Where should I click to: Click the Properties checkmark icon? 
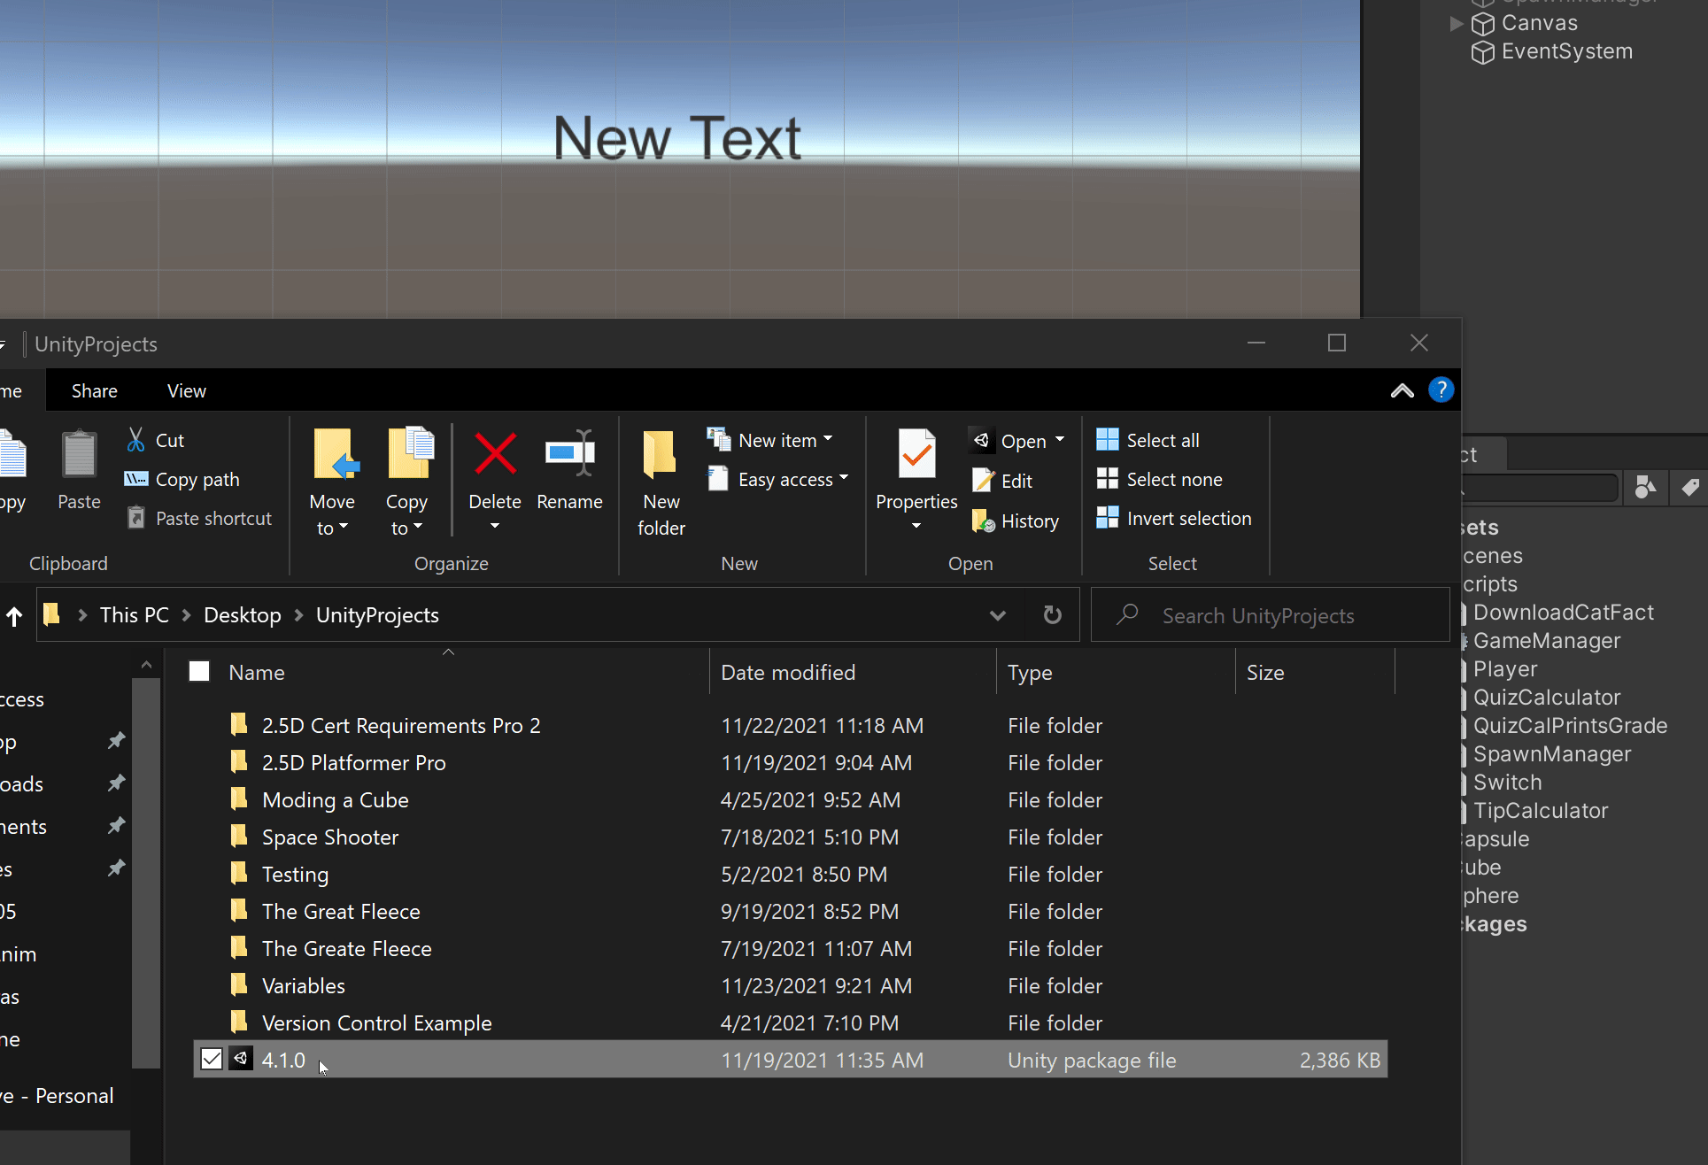tap(916, 453)
